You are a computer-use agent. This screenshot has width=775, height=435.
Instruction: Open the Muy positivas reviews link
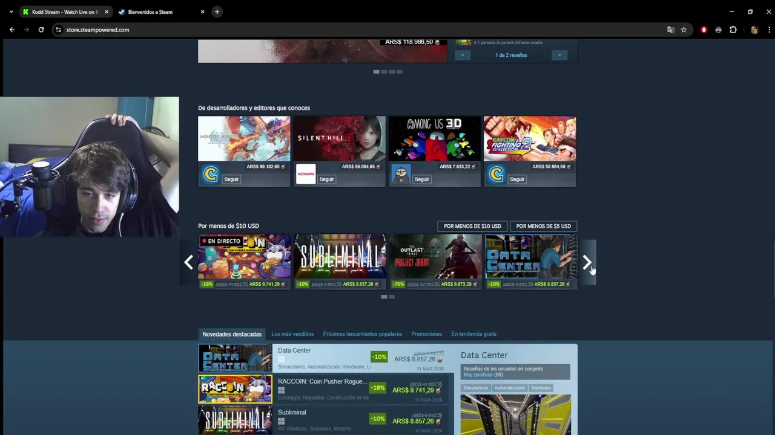pos(478,375)
